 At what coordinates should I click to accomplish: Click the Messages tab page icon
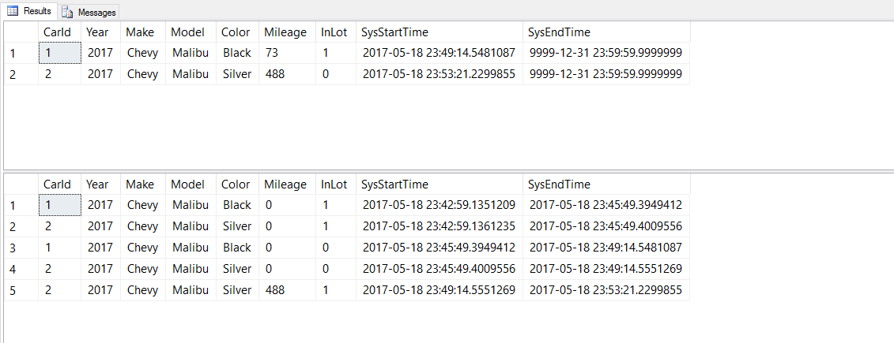click(x=66, y=12)
